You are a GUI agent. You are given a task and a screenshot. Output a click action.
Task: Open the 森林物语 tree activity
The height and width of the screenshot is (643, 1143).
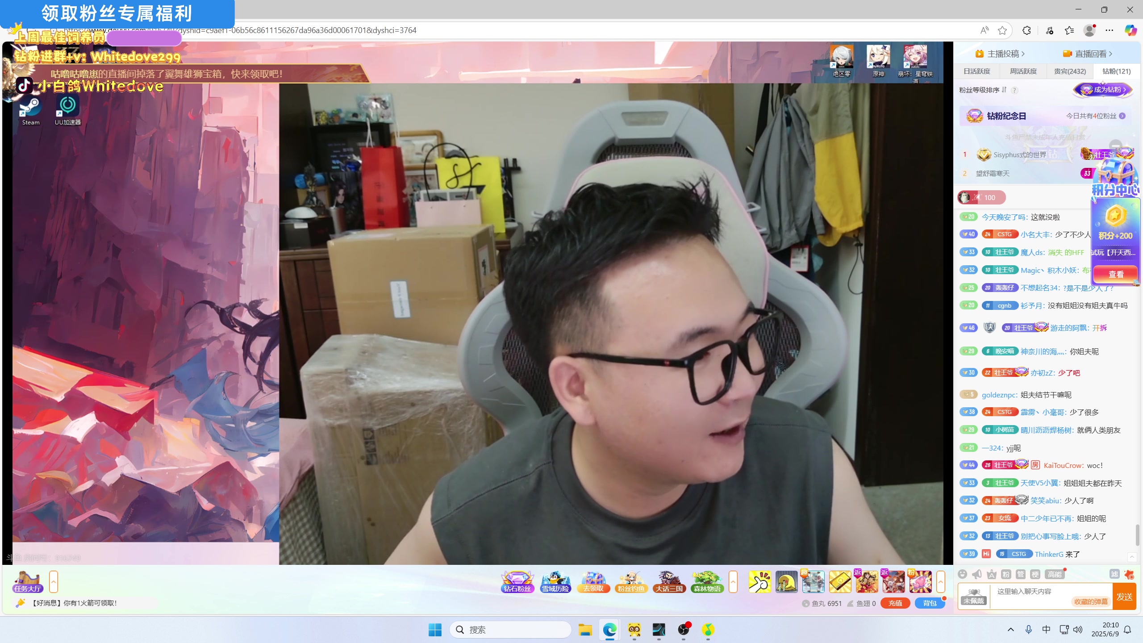point(707,582)
